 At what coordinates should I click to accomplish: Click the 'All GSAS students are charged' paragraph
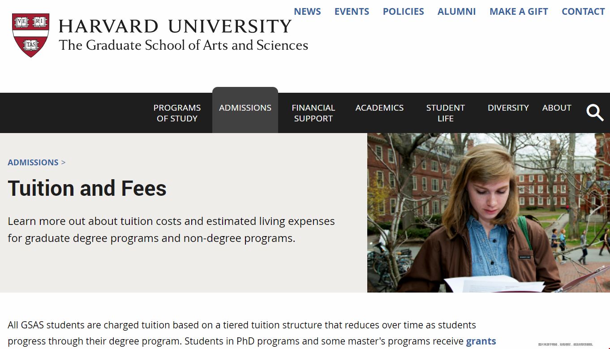point(252,333)
